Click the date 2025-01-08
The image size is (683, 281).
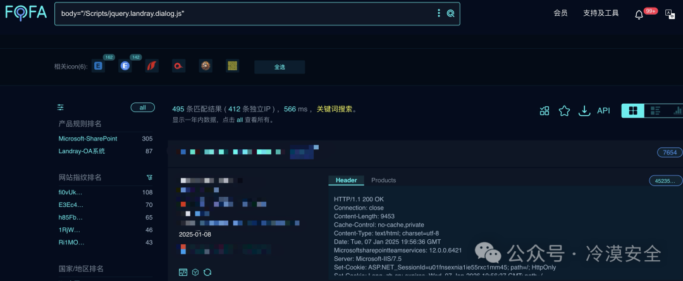pyautogui.click(x=195, y=234)
